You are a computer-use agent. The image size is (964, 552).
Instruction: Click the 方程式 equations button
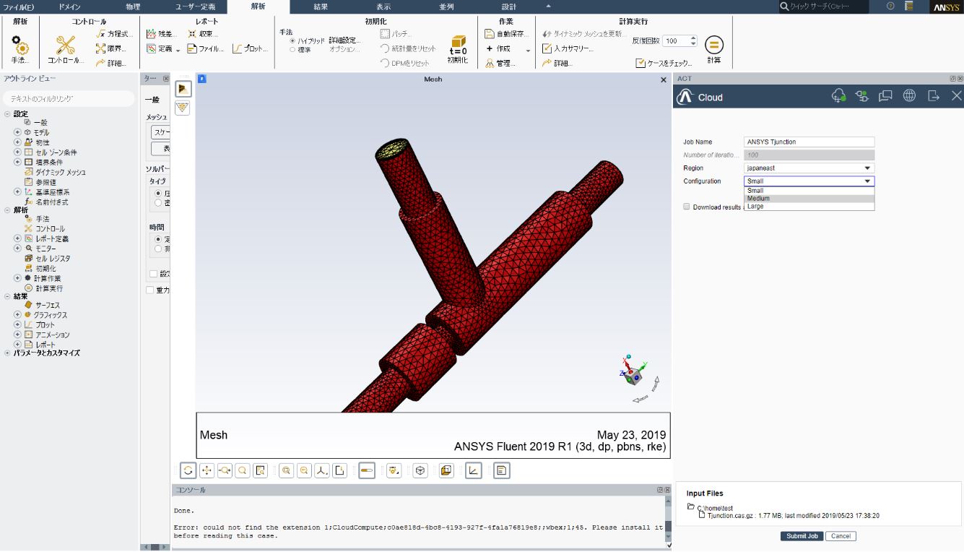tap(115, 34)
